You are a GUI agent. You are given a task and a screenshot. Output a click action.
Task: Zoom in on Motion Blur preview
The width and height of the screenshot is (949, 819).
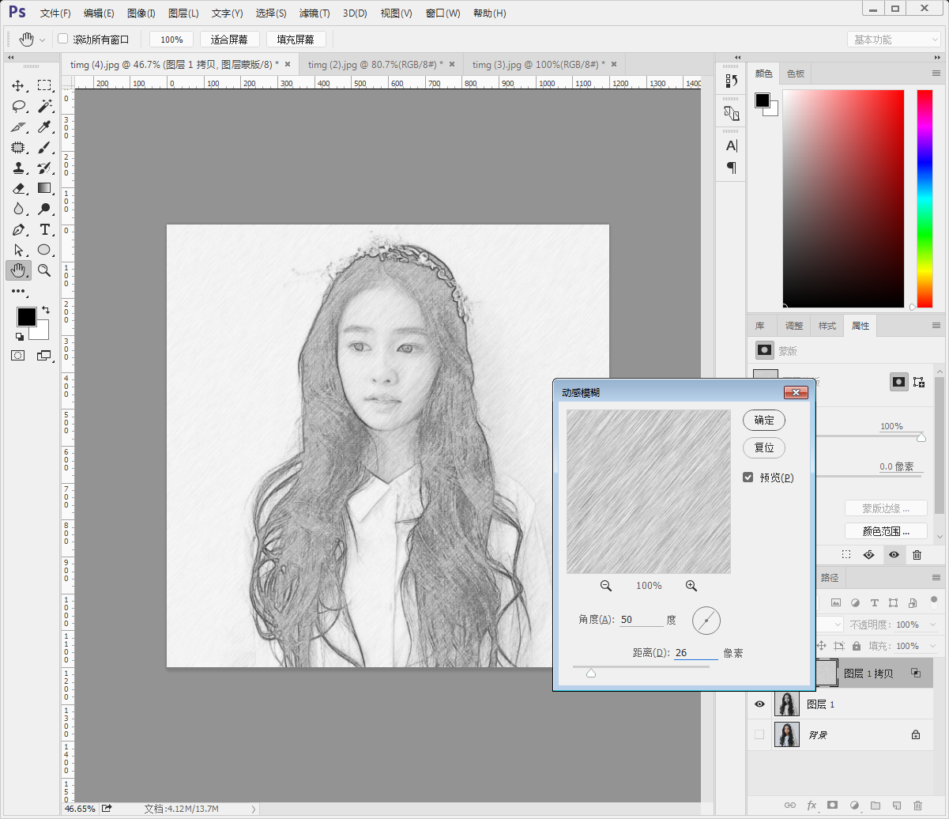[x=691, y=586]
